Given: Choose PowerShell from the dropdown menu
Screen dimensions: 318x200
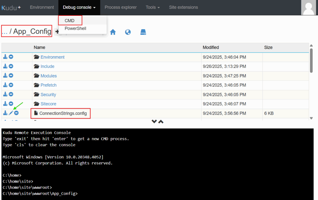Looking at the screenshot, I should 75,29.
